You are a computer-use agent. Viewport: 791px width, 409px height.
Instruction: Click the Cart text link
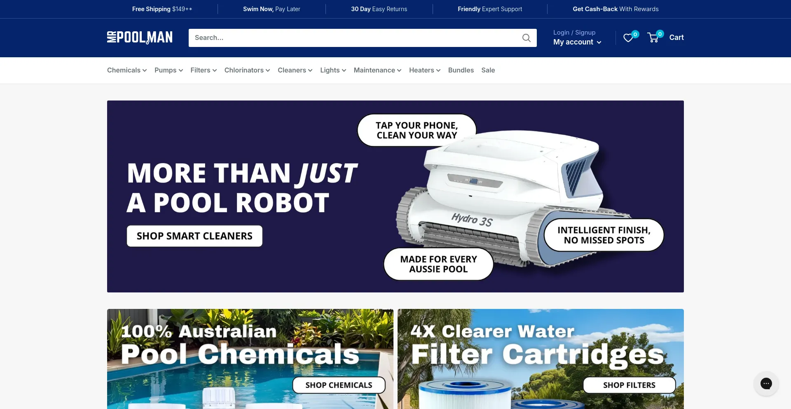(x=676, y=37)
